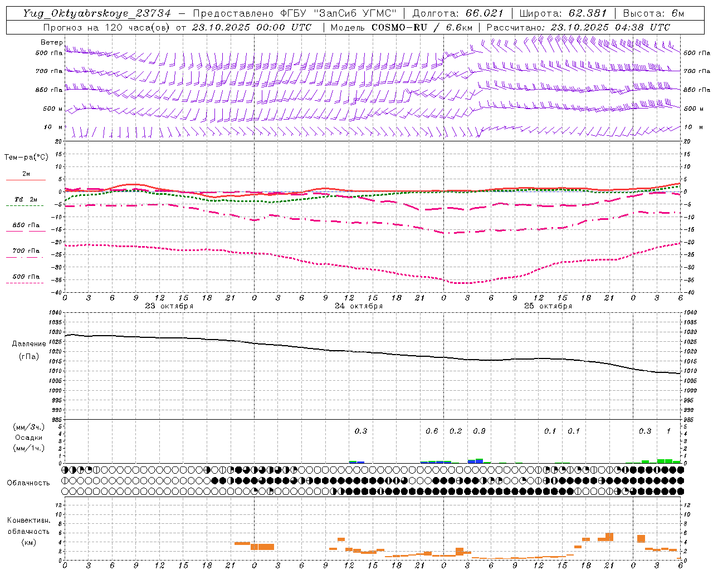Click the date label 24 октября
This screenshot has height=570, width=713.
tap(359, 306)
